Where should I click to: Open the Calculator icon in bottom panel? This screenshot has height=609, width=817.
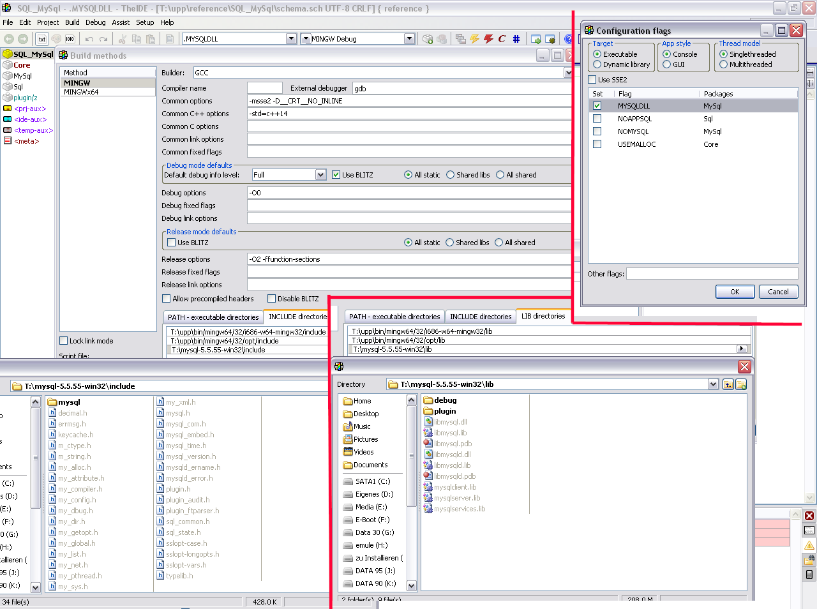click(x=809, y=575)
